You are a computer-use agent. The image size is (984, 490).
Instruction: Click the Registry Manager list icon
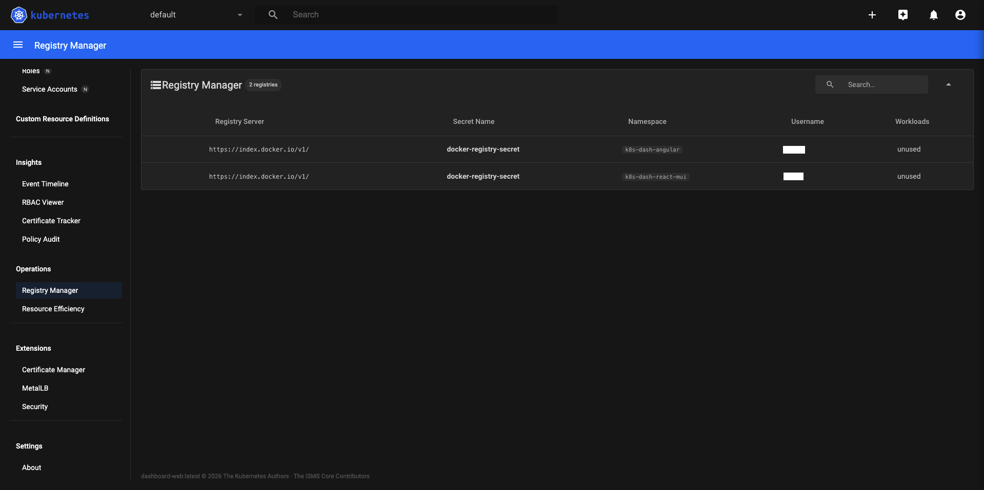156,85
